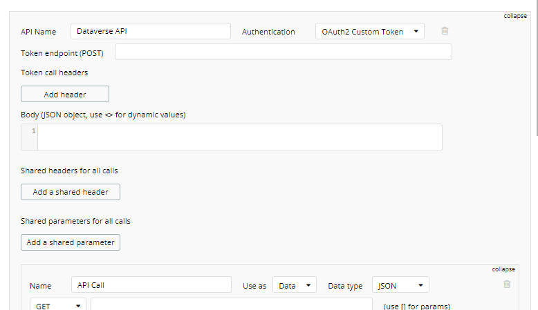Click the Token call headers label
Viewport: 538px width, 310px height.
tap(55, 72)
